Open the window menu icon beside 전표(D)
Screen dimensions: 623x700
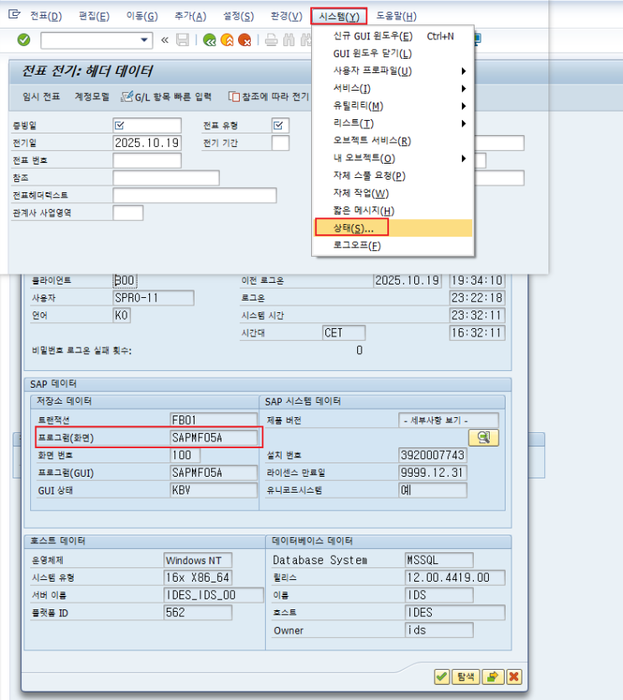coord(14,15)
